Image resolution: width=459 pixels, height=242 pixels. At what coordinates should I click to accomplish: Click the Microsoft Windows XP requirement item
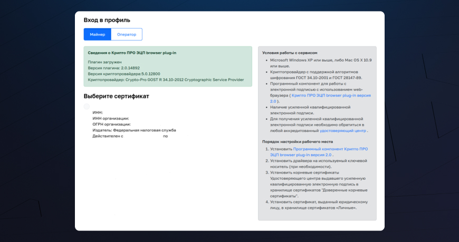click(x=320, y=60)
